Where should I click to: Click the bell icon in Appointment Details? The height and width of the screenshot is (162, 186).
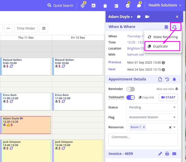[174, 79]
